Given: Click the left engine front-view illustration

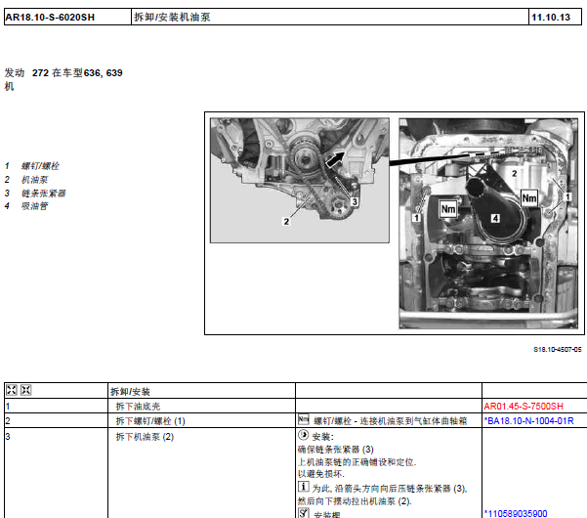Looking at the screenshot, I should (300, 181).
